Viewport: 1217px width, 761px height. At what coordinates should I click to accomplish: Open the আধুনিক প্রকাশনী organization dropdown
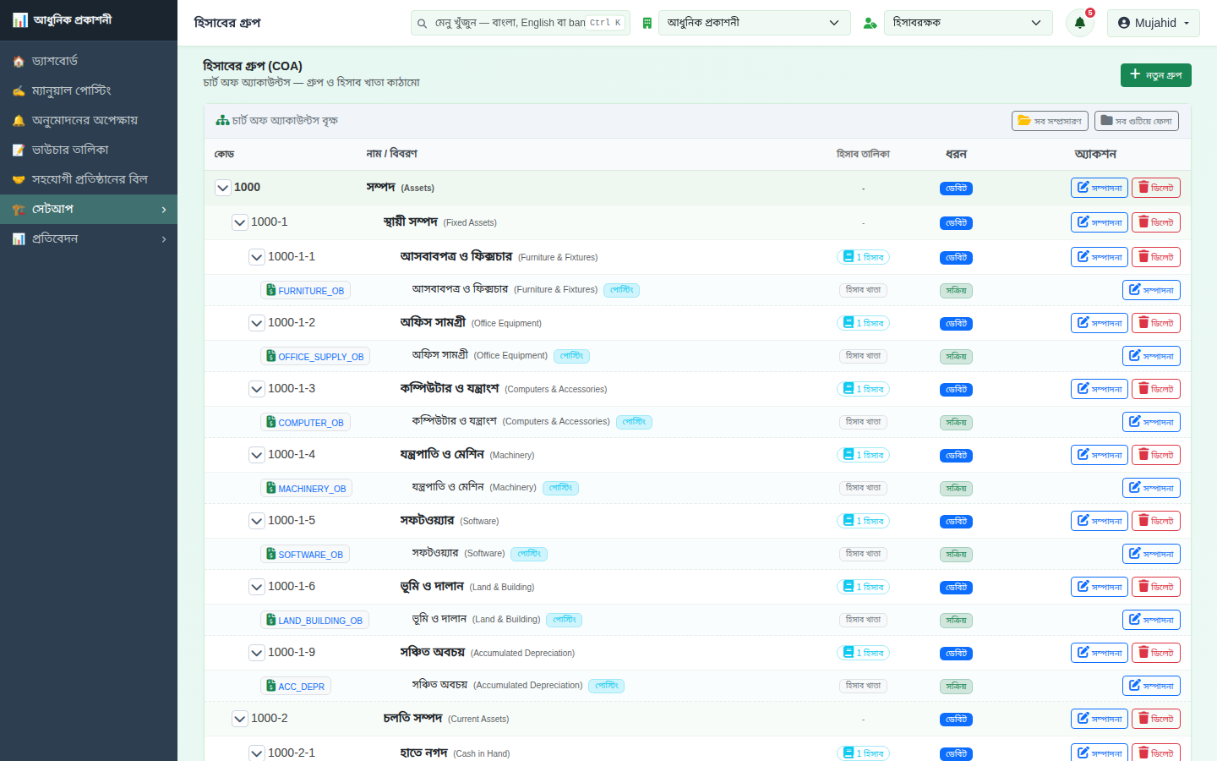pos(755,23)
